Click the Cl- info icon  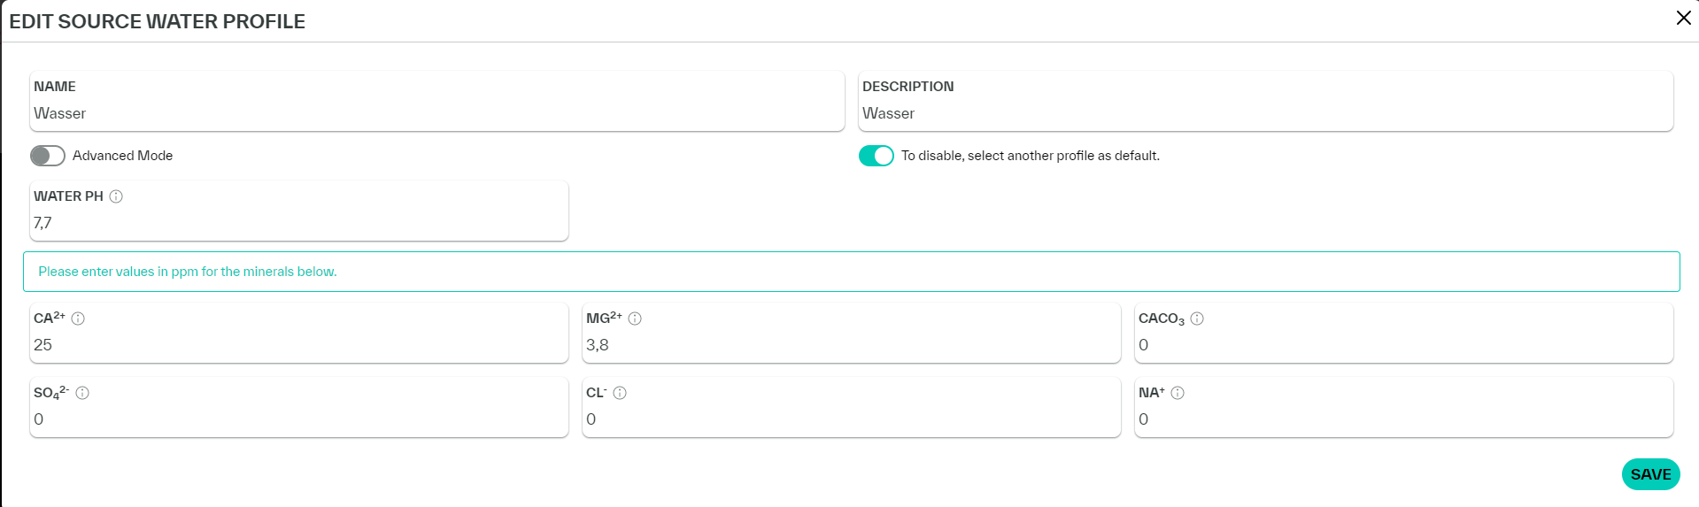pos(620,393)
